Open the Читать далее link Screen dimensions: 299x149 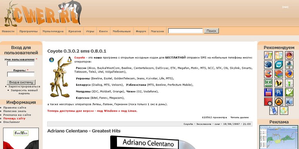click(x=240, y=117)
